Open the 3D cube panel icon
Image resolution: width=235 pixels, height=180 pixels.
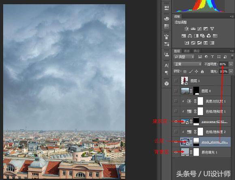coord(167,84)
